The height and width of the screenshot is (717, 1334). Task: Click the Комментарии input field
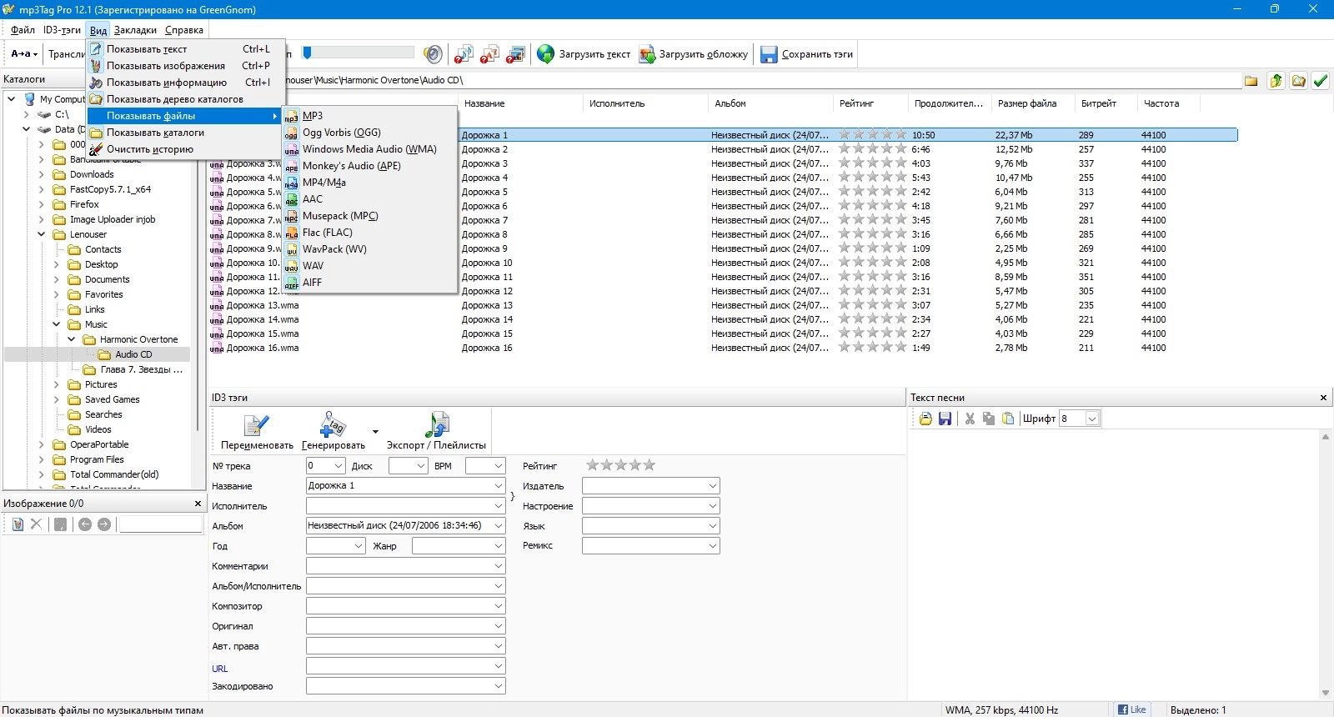point(405,566)
